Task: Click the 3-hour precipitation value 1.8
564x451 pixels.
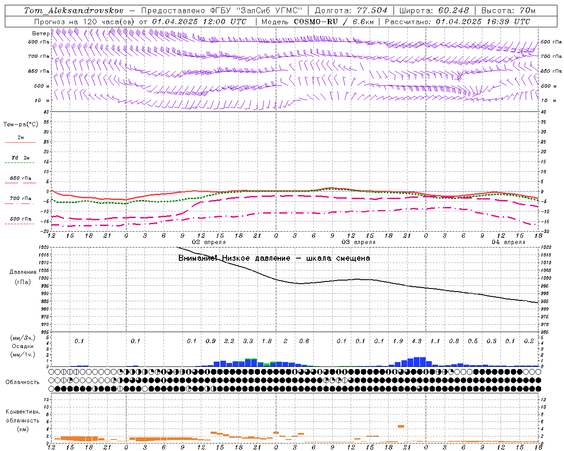Action: [267, 341]
